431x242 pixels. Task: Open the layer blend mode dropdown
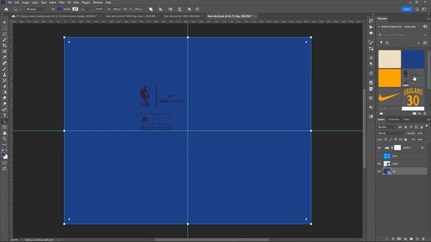[x=391, y=133]
